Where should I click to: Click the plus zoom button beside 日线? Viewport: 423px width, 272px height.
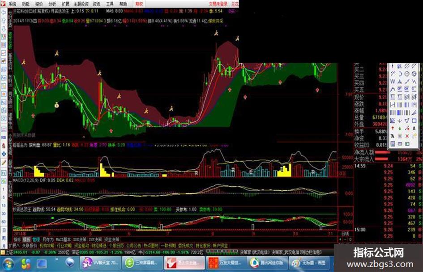pos(341,239)
